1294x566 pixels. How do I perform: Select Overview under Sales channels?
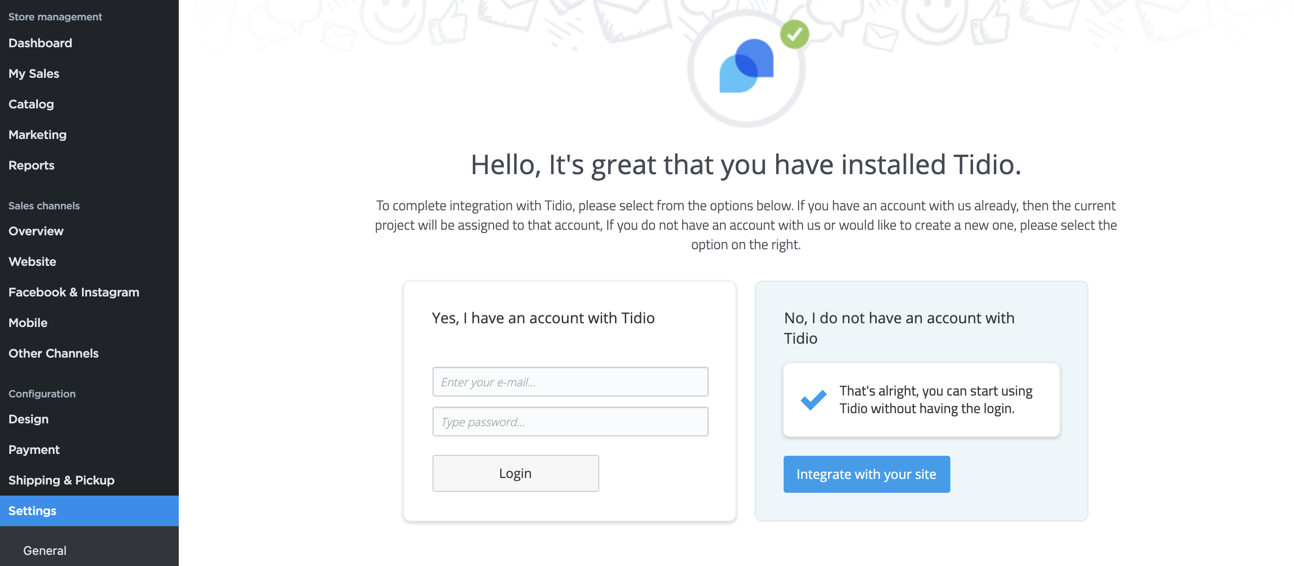[x=36, y=231]
